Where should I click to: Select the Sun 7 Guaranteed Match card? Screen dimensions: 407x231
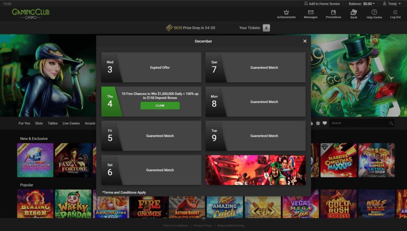255,68
